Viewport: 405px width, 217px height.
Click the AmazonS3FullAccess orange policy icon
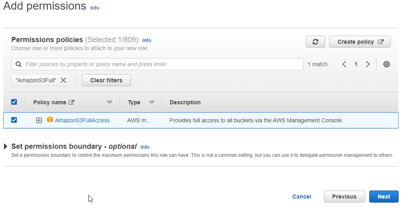[50, 120]
